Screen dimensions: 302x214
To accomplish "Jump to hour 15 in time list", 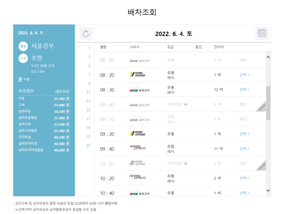I will (x=88, y=110).
